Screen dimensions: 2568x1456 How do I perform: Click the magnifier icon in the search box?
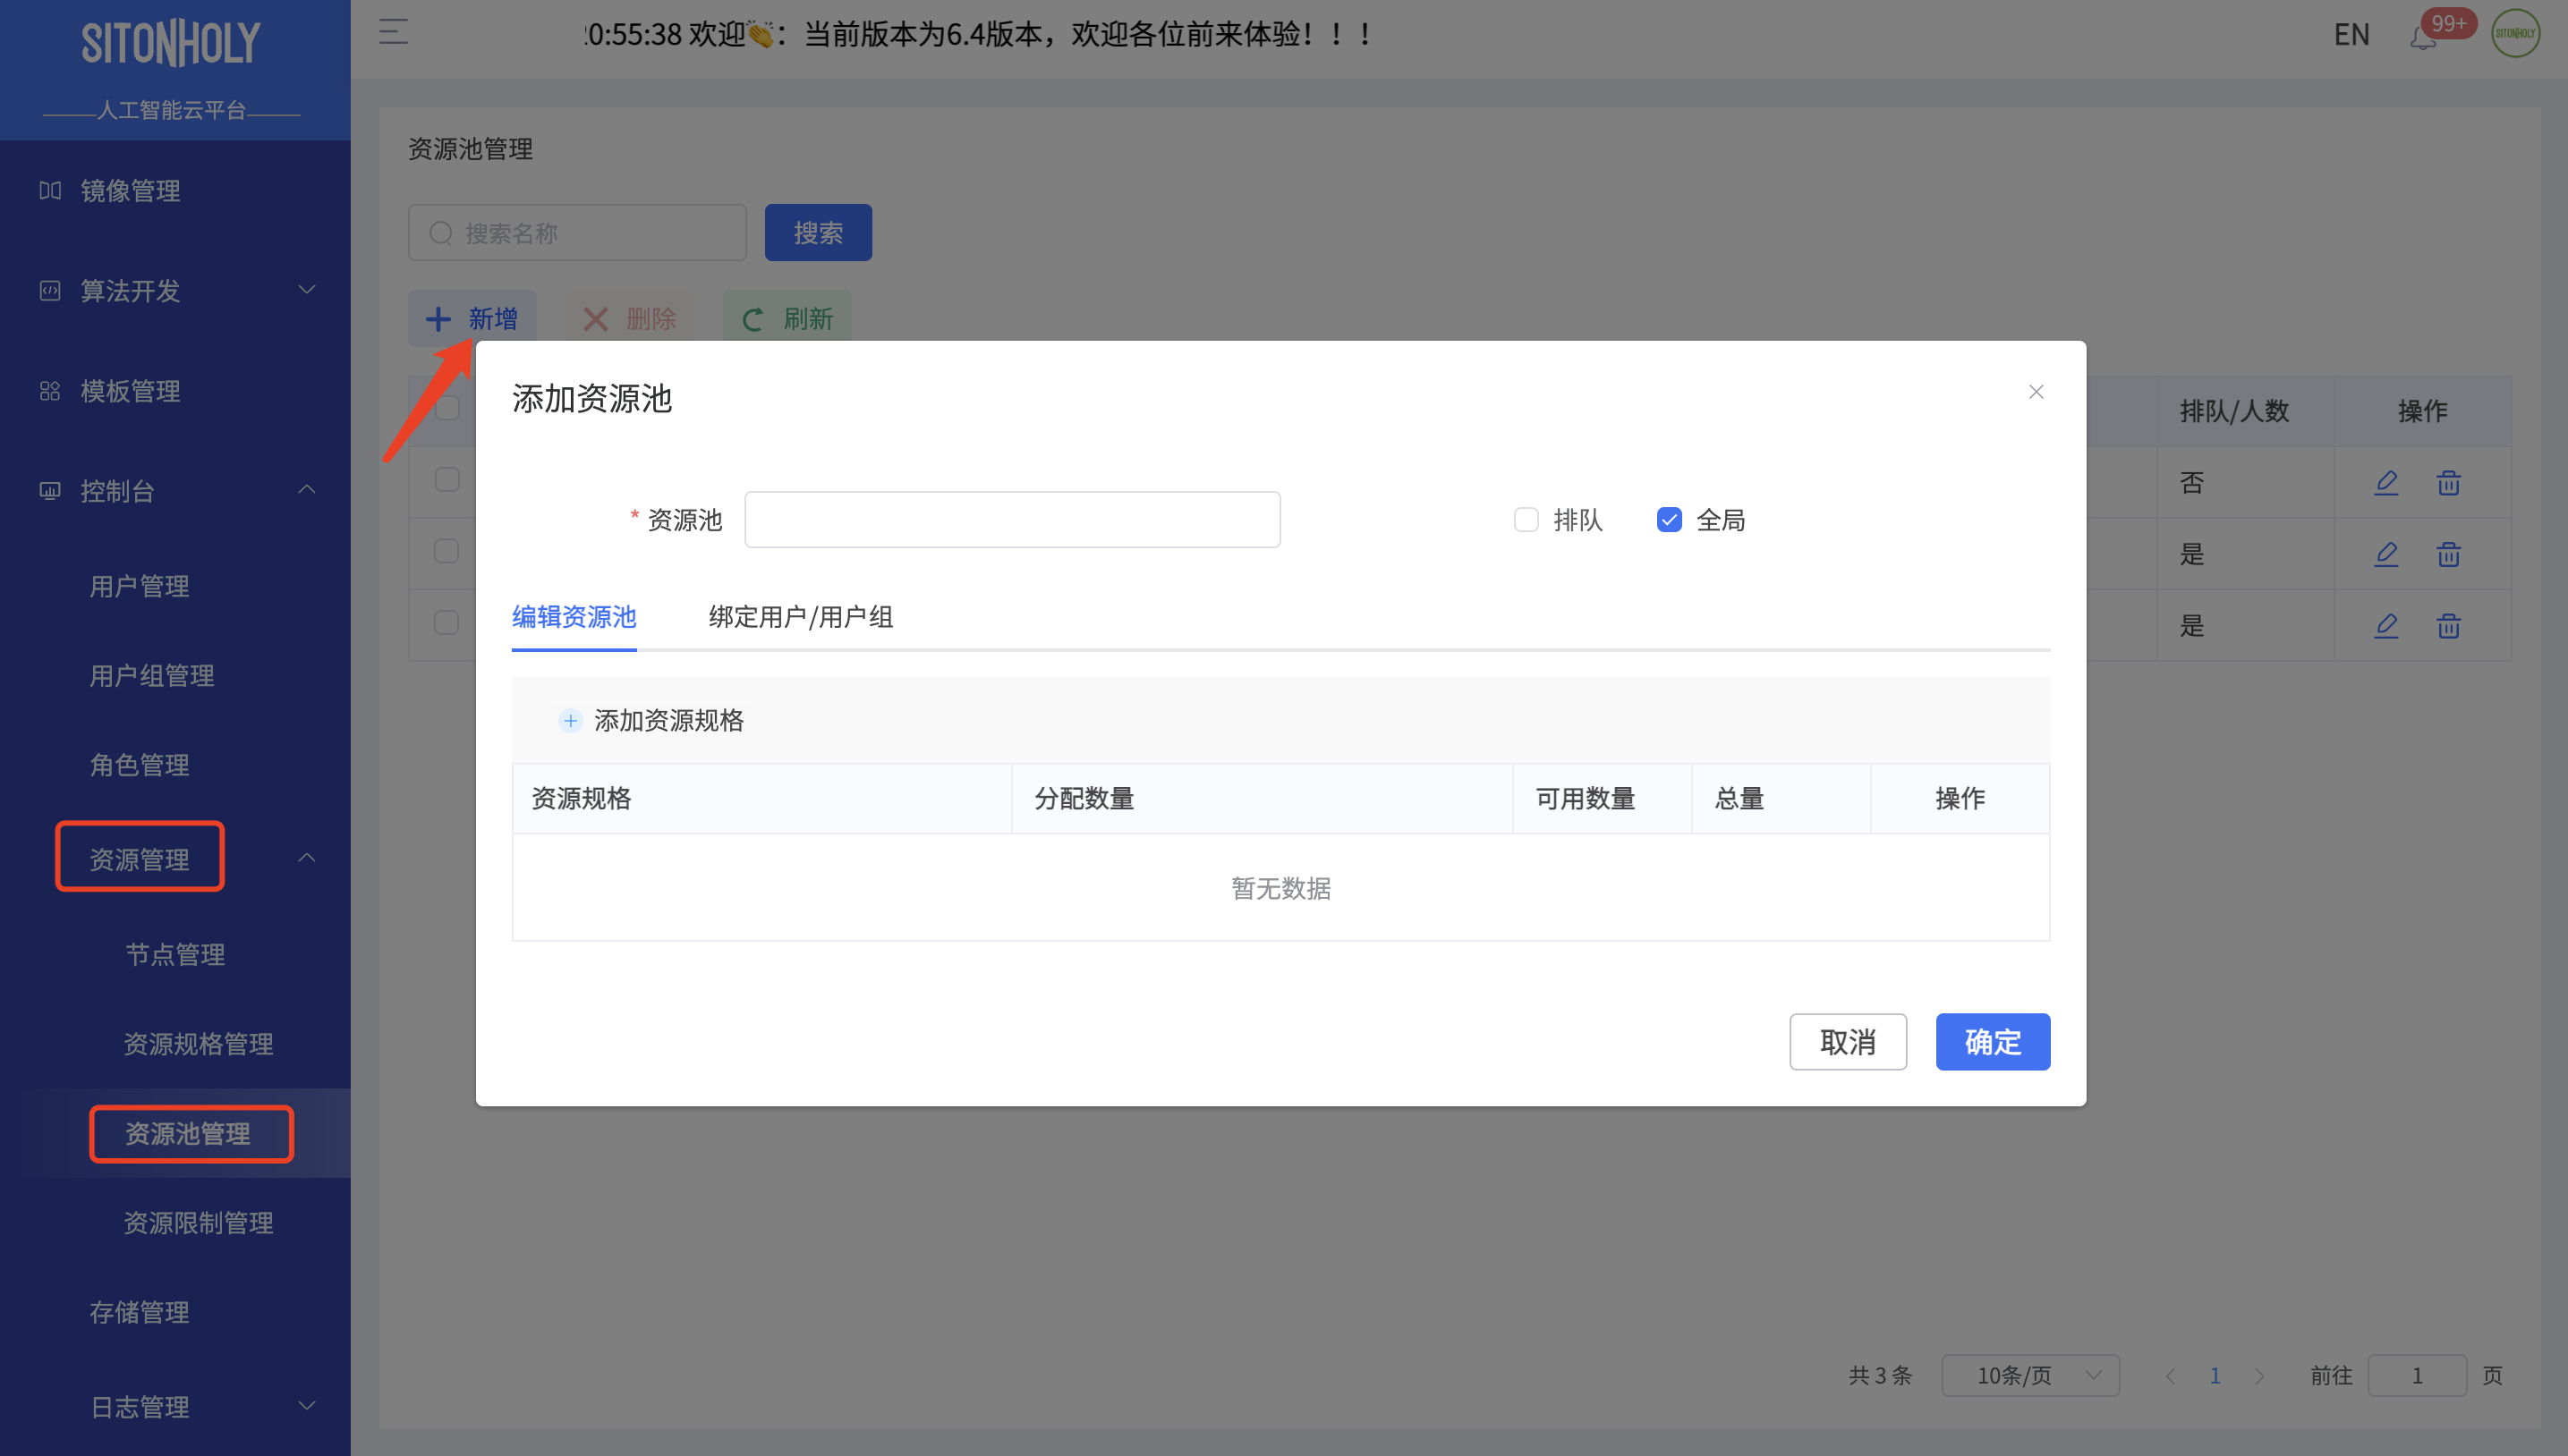pyautogui.click(x=441, y=233)
